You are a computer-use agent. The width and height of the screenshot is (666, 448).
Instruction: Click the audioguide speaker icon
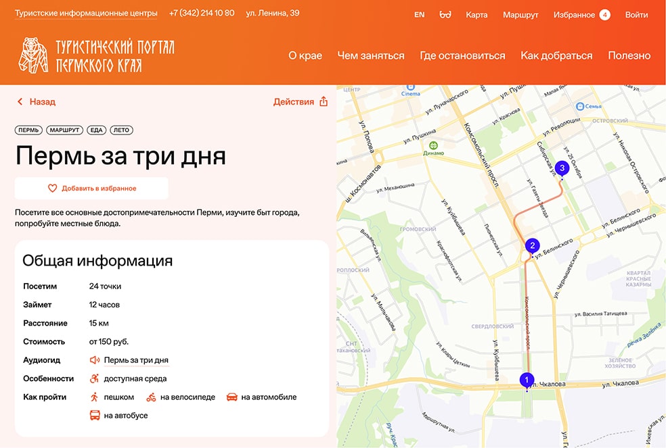click(x=95, y=360)
